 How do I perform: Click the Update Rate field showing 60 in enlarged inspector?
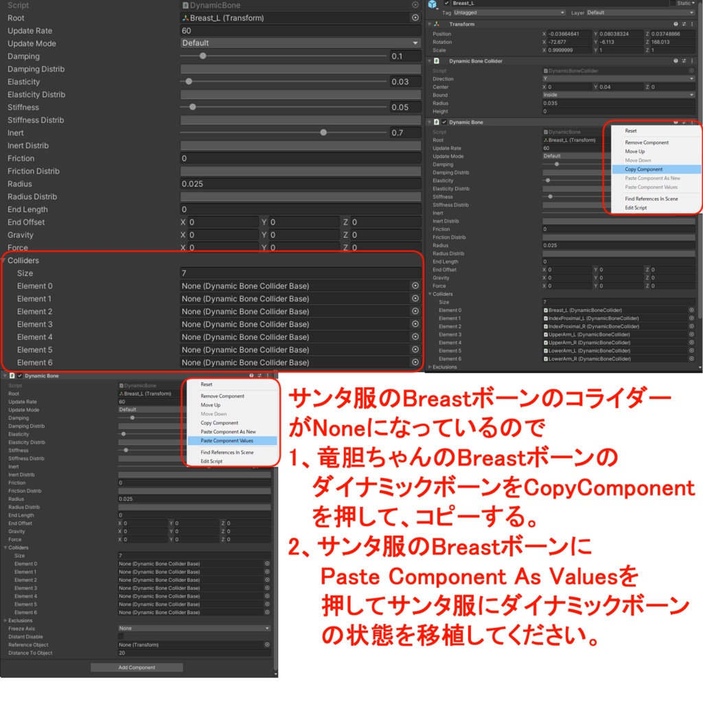pyautogui.click(x=300, y=30)
